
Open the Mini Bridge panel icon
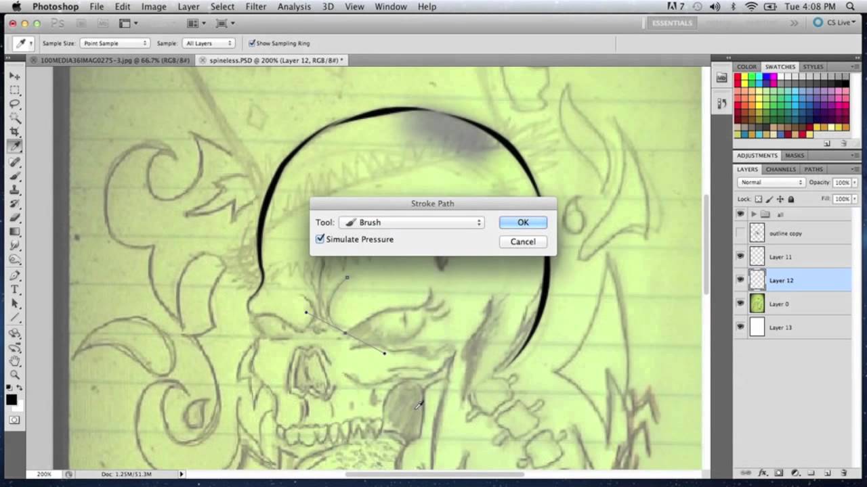tap(721, 78)
